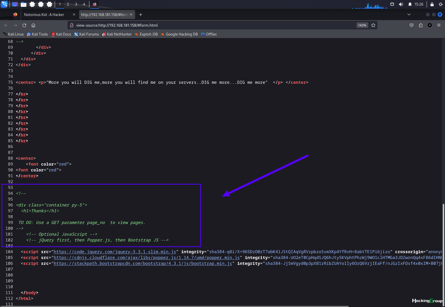Open the notifications bell in the panel
445x307 pixels.
pyautogui.click(x=410, y=4)
